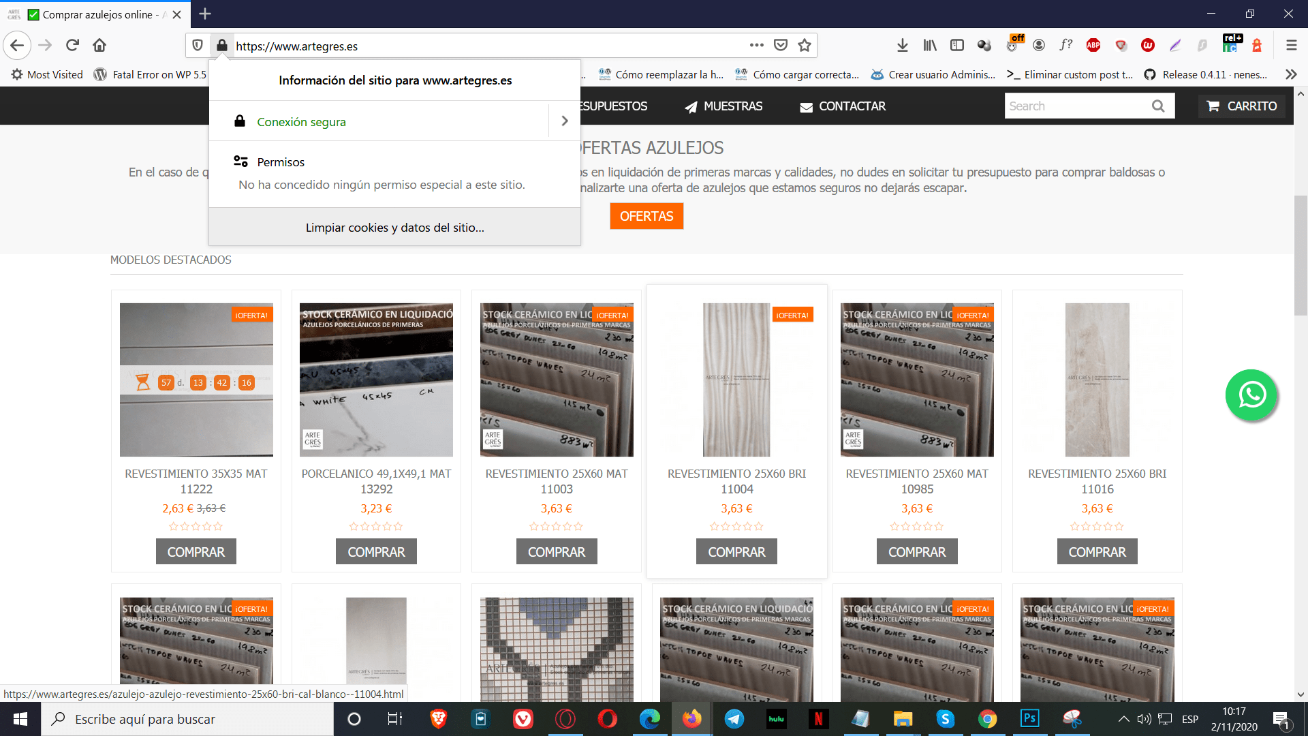Click the page vertical scrollbar thumb
1308x736 pixels.
pyautogui.click(x=1301, y=256)
